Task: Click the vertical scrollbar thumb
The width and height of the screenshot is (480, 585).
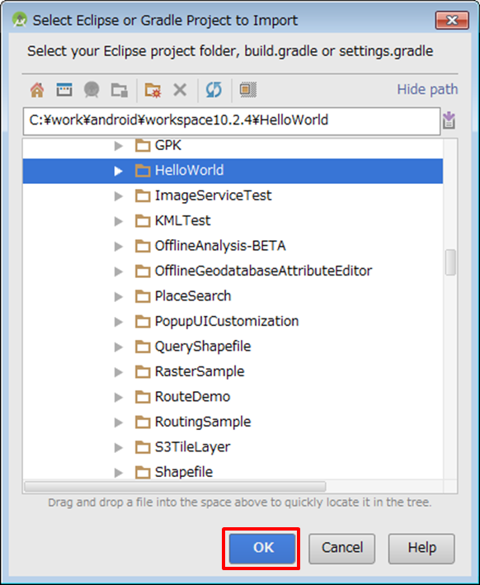Action: pos(450,262)
